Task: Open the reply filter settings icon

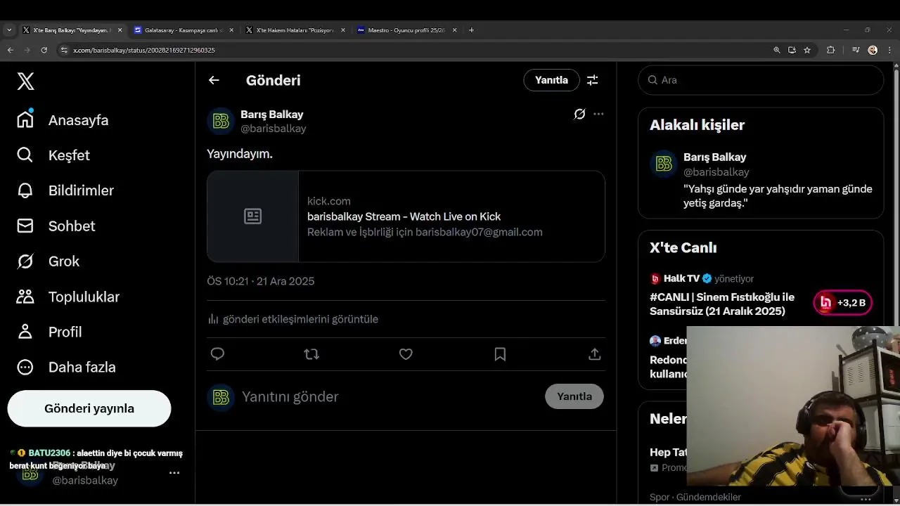Action: pyautogui.click(x=593, y=80)
